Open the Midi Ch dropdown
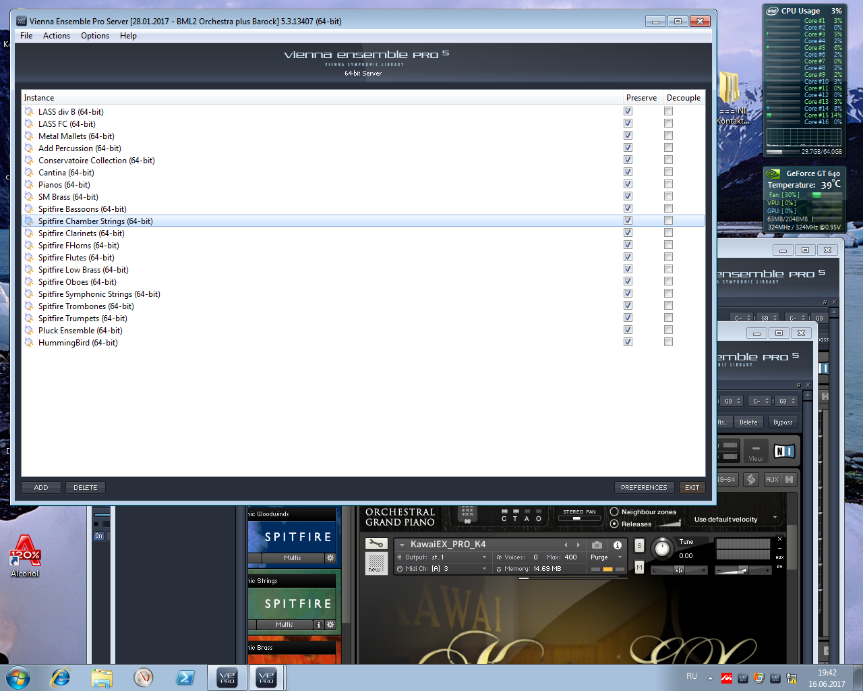Image resolution: width=863 pixels, height=691 pixels. 442,569
